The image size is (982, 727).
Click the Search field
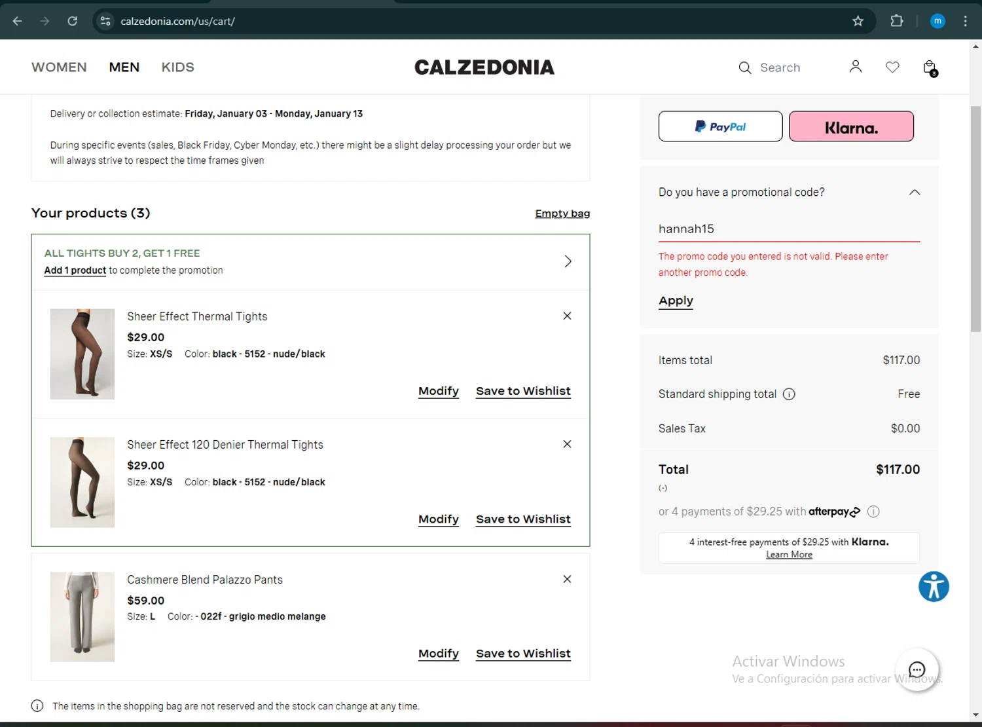coord(780,67)
